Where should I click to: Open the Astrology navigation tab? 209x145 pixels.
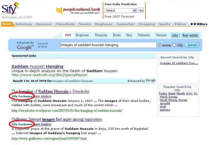[x=24, y=24]
